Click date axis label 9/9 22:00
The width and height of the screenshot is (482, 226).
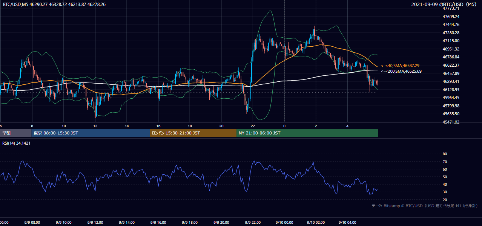[253, 223]
